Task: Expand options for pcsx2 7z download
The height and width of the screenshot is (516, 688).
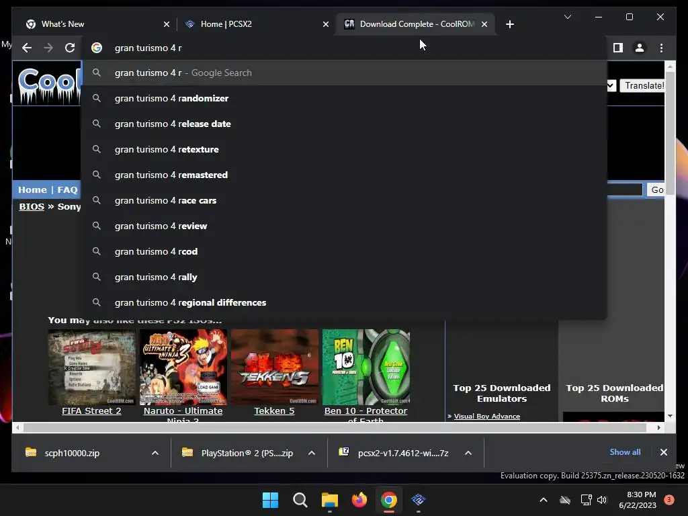Action: 468,453
